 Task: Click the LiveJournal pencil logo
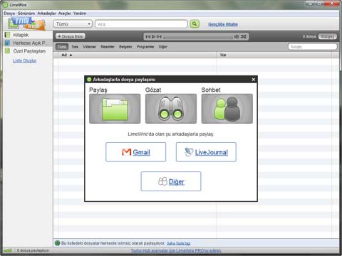189,152
